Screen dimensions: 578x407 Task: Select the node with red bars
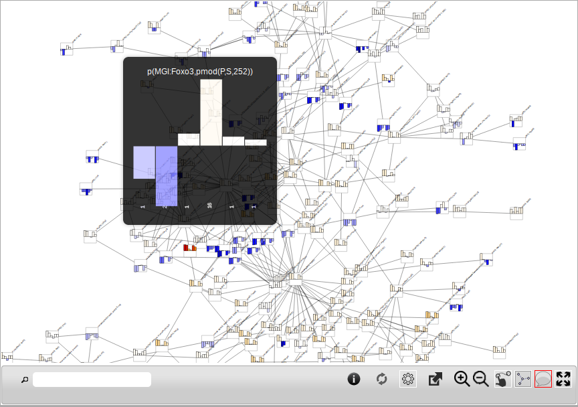(190, 249)
